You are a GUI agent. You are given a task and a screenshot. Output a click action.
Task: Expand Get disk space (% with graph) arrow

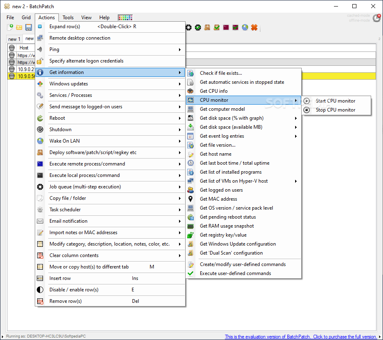pos(296,118)
